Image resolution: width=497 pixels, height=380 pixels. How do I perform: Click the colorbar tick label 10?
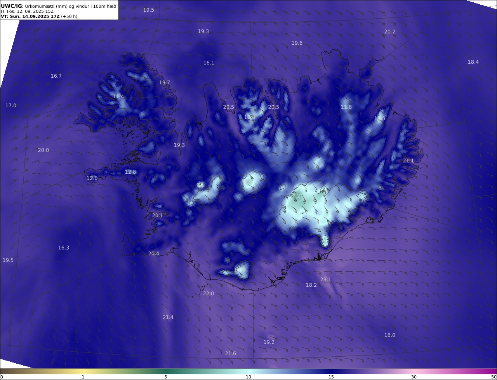point(248,377)
